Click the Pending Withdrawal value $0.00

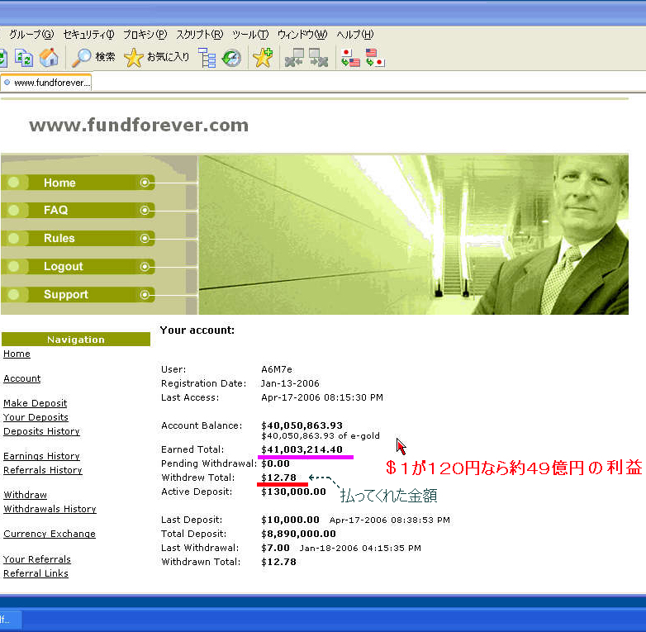click(x=275, y=463)
